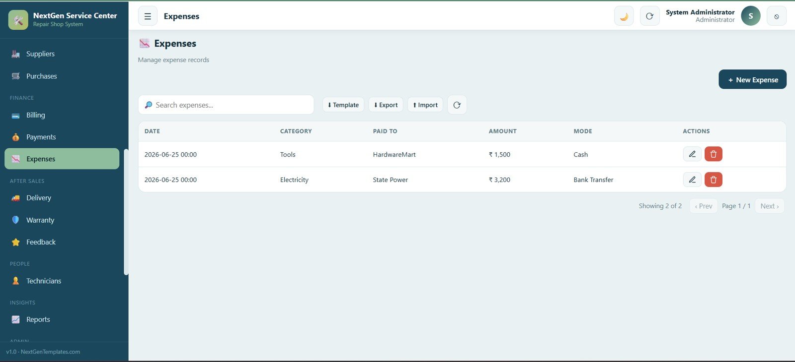
Task: Go to the Prev page
Action: tap(704, 206)
